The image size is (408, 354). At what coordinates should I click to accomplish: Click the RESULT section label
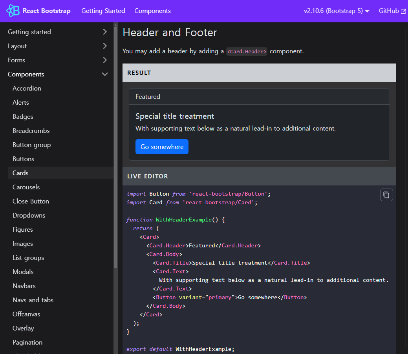(x=139, y=73)
